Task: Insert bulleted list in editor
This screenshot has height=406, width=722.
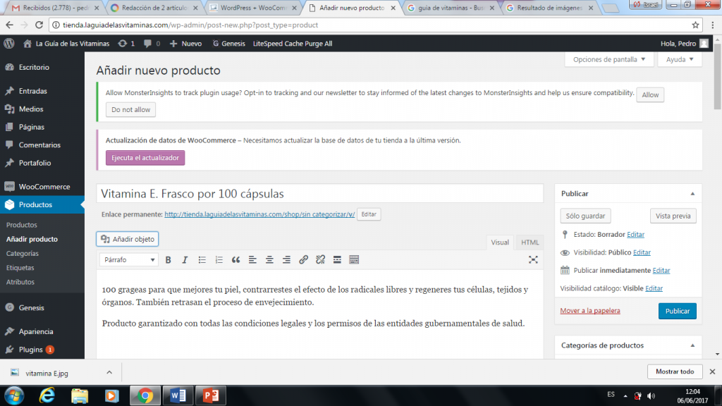Action: 202,260
